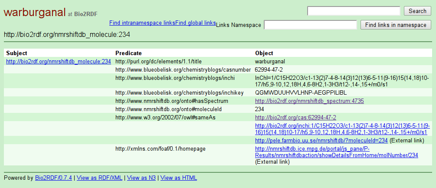This screenshot has height=188, width=436.
Task: View page as HTML
Action: [x=179, y=178]
